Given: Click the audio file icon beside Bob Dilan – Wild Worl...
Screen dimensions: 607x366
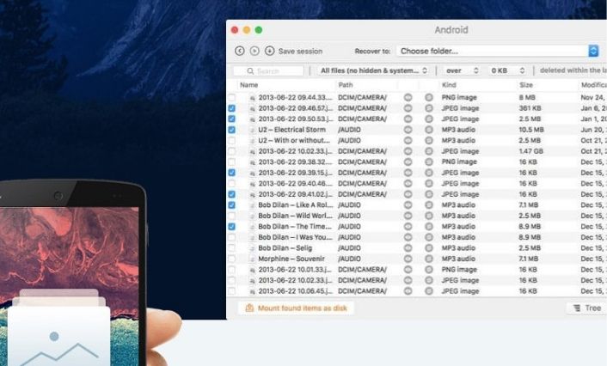Looking at the screenshot, I should (x=253, y=216).
